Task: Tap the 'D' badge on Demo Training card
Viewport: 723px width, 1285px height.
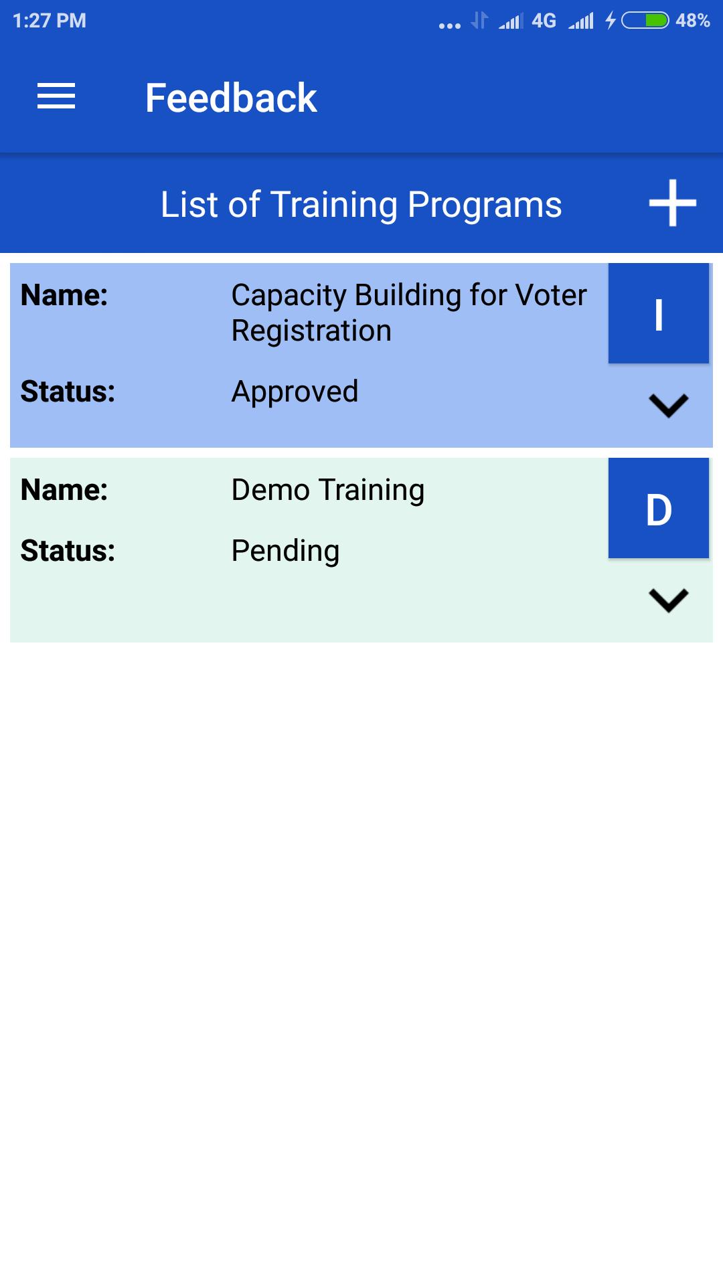Action: pyautogui.click(x=658, y=509)
